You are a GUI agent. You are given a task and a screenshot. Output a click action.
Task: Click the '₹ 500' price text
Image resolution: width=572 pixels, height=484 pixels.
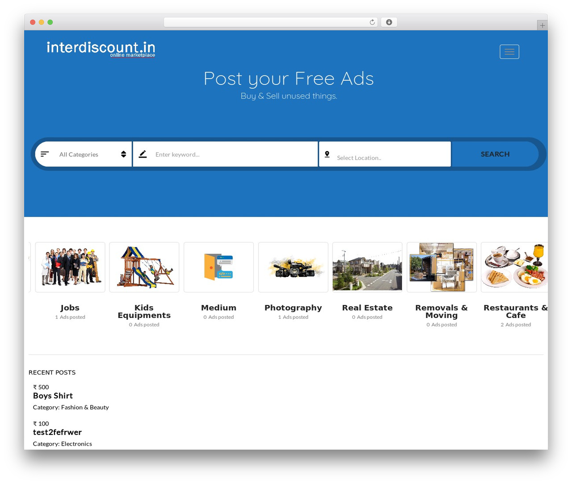click(x=41, y=387)
